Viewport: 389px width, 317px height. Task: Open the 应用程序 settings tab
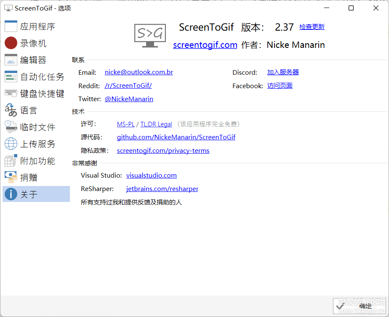pos(36,26)
